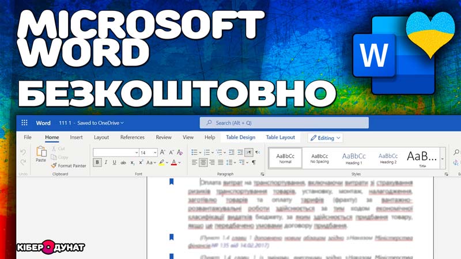Activate the Format Painter brush
The image size is (461, 259).
(69, 166)
